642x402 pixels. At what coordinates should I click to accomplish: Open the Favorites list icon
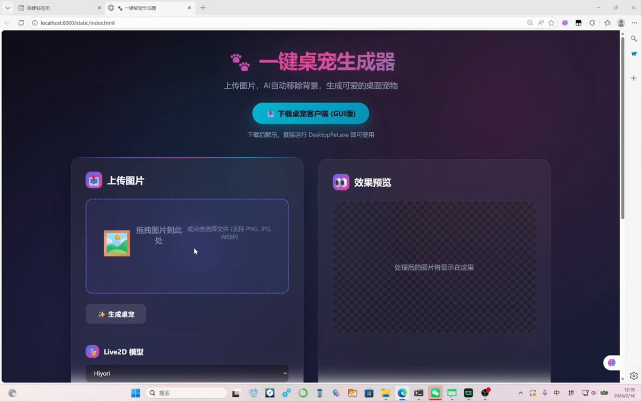pos(607,23)
